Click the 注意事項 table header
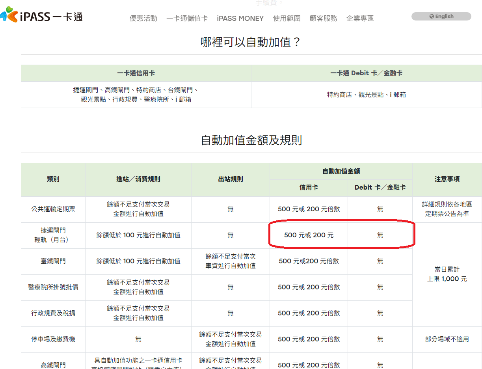Viewport: 482px width, 369px height. pos(447,179)
